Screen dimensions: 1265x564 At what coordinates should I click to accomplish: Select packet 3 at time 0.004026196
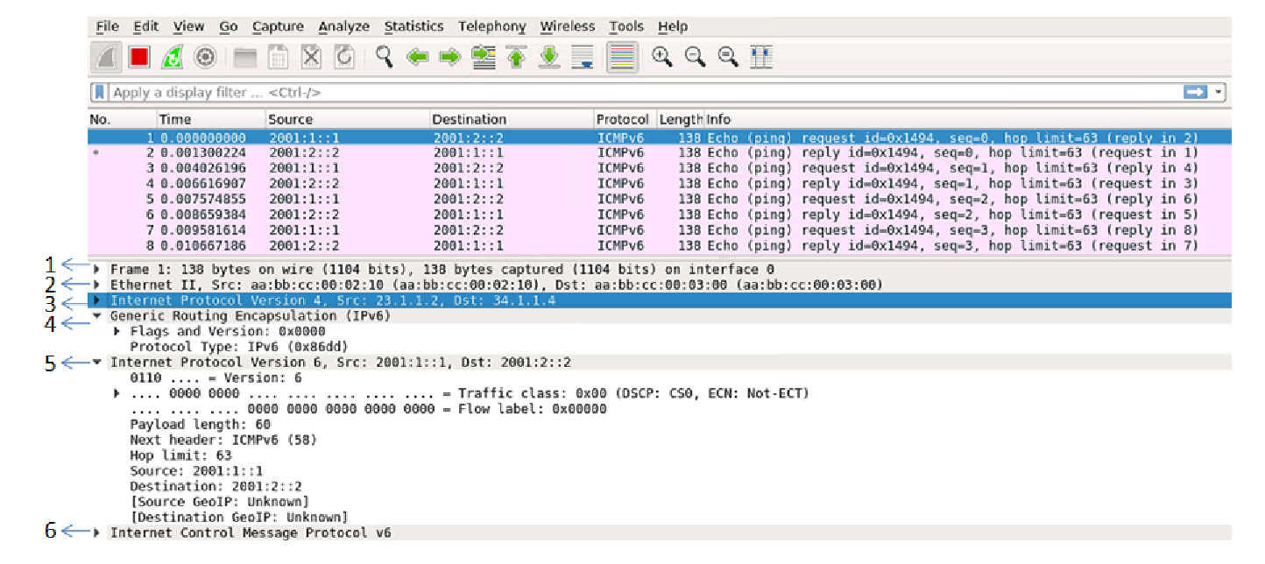[x=660, y=168]
